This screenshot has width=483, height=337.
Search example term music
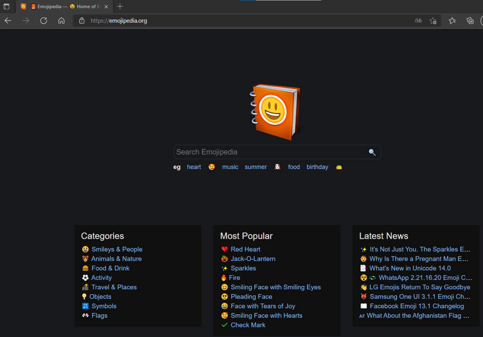230,167
